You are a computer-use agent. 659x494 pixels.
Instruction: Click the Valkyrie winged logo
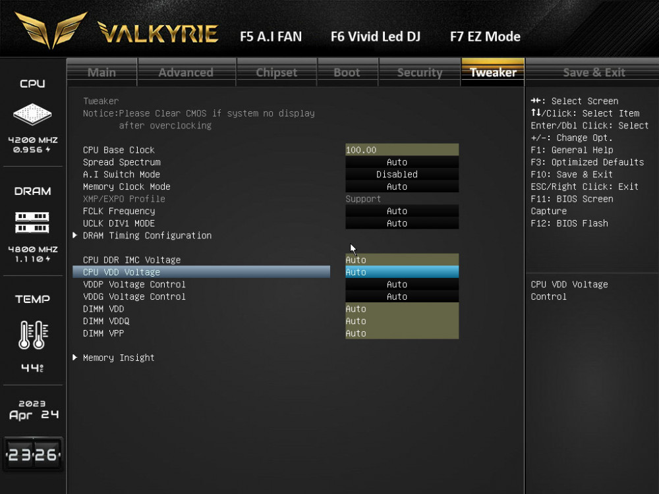[x=51, y=30]
